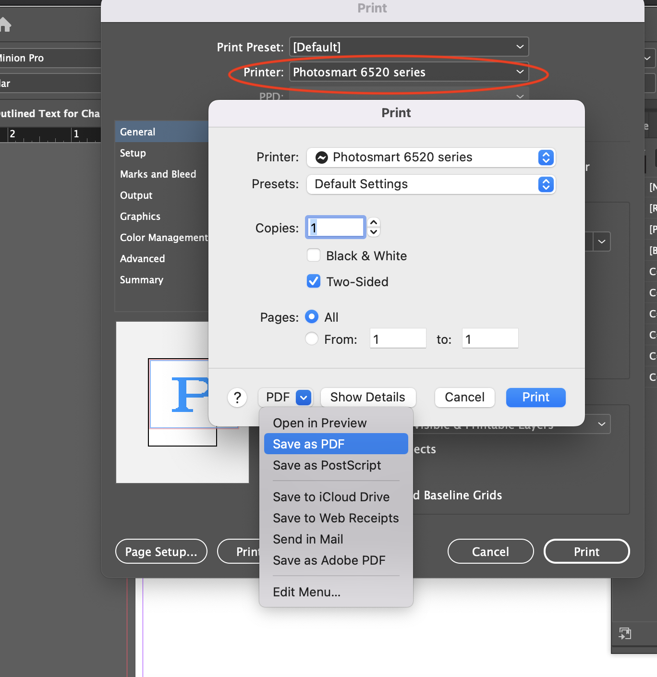Click inside the Copies input field

(x=335, y=227)
